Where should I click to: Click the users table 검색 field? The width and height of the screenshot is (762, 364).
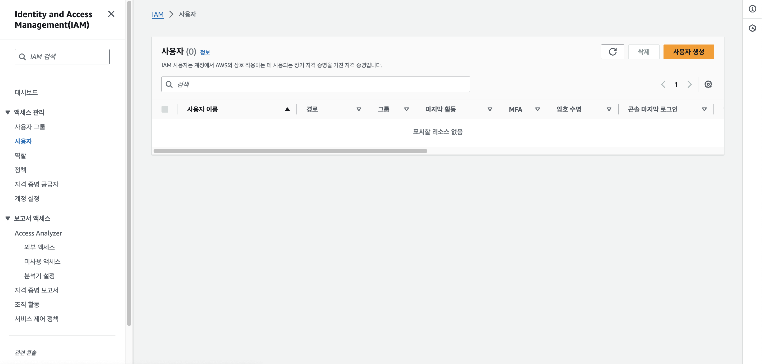point(315,84)
